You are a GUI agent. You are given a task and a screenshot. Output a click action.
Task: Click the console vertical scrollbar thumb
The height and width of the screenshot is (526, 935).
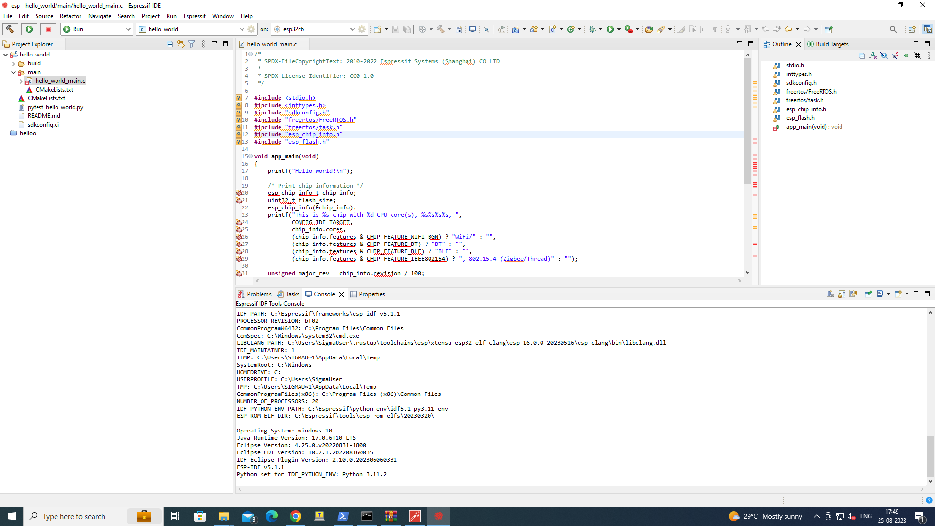(930, 455)
